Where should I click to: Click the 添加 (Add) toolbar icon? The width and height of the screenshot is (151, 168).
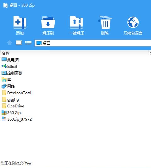click(20, 22)
